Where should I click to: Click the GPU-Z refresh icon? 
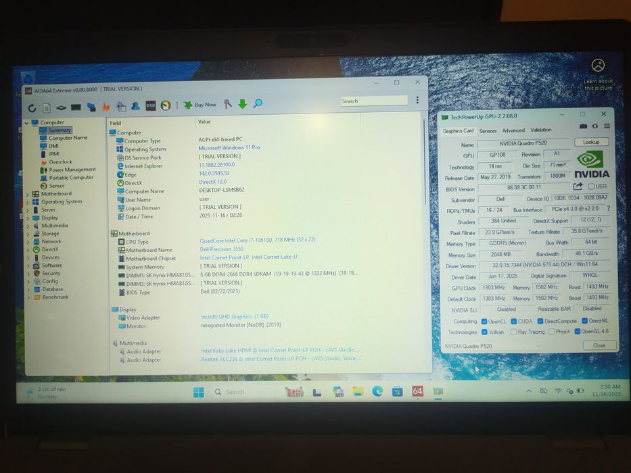(594, 126)
